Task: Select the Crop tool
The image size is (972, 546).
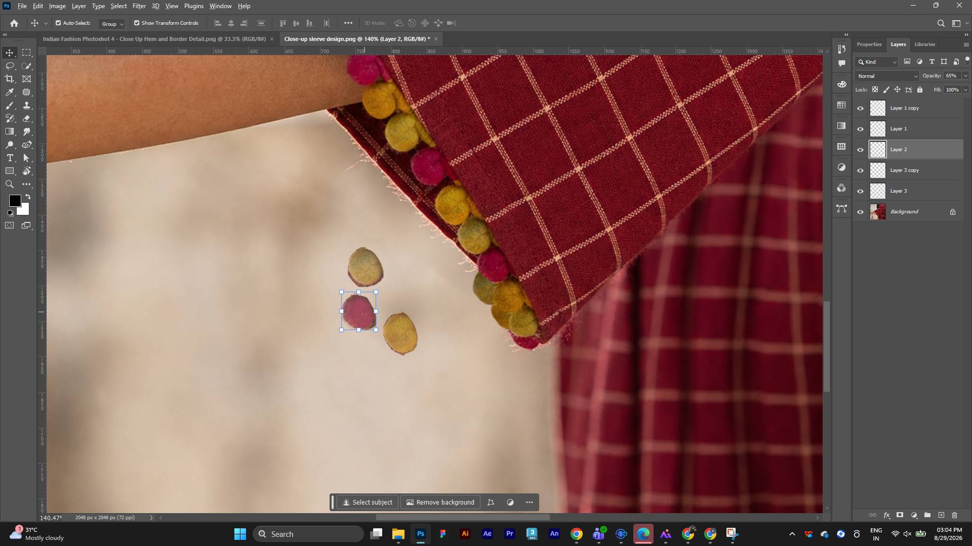Action: pos(10,79)
